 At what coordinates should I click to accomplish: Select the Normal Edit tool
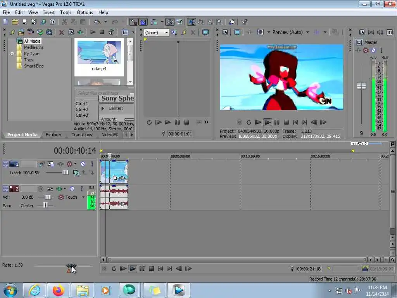192,22
